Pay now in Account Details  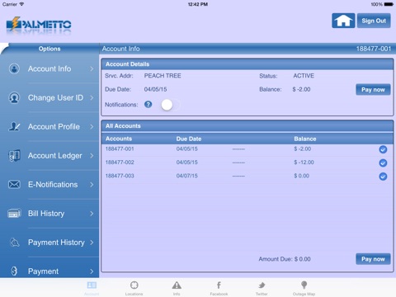(x=373, y=90)
